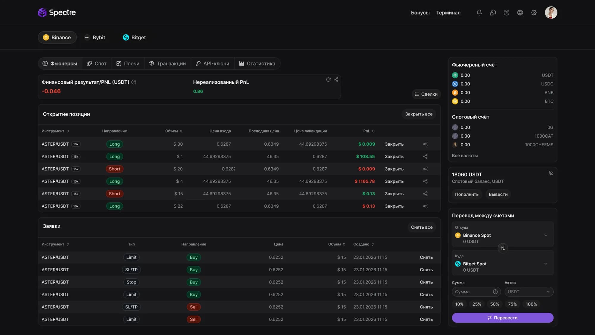Open the Актив USDT dropdown
Image resolution: width=595 pixels, height=335 pixels.
pos(529,292)
